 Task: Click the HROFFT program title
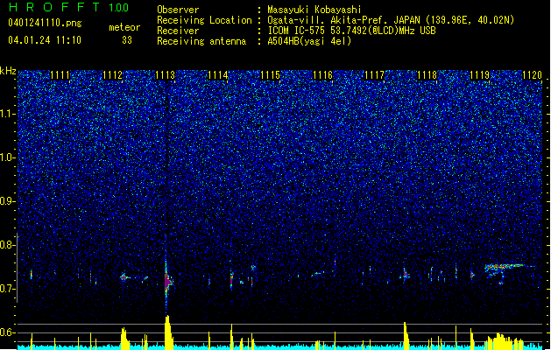[x=55, y=7]
